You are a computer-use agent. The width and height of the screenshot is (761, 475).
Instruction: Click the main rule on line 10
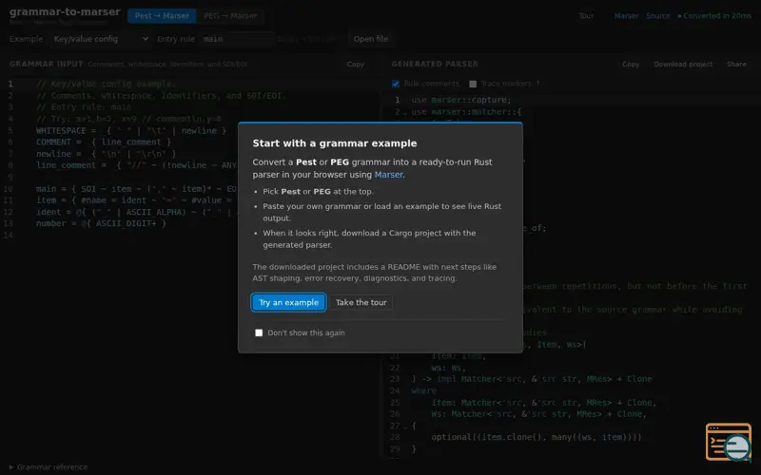(136, 188)
